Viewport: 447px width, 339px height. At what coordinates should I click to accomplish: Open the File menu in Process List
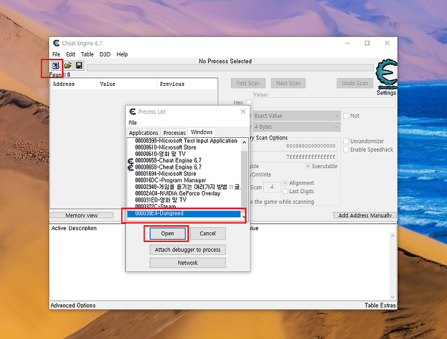tap(133, 122)
